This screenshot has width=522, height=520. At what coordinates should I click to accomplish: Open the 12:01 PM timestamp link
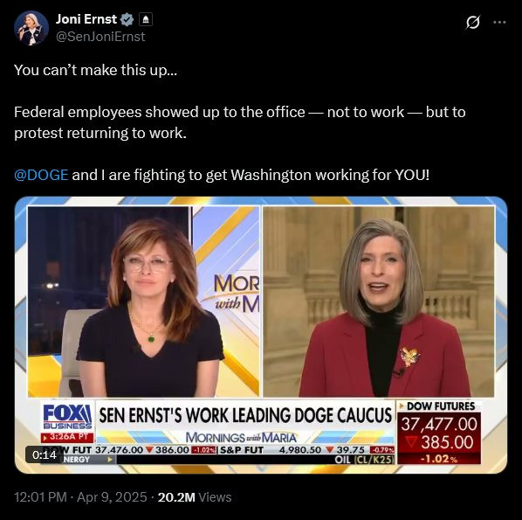40,497
